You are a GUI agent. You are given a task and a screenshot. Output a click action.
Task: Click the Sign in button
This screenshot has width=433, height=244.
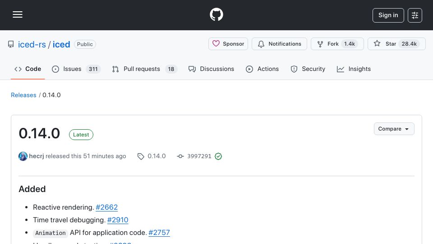click(x=388, y=15)
